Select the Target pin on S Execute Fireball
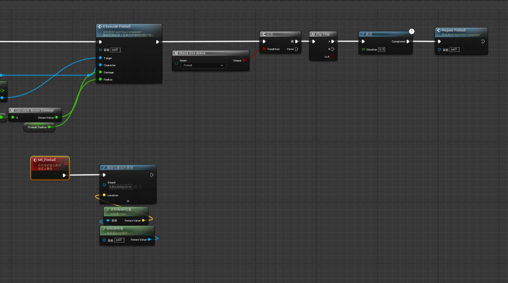Image resolution: width=508 pixels, height=283 pixels. pos(100,58)
